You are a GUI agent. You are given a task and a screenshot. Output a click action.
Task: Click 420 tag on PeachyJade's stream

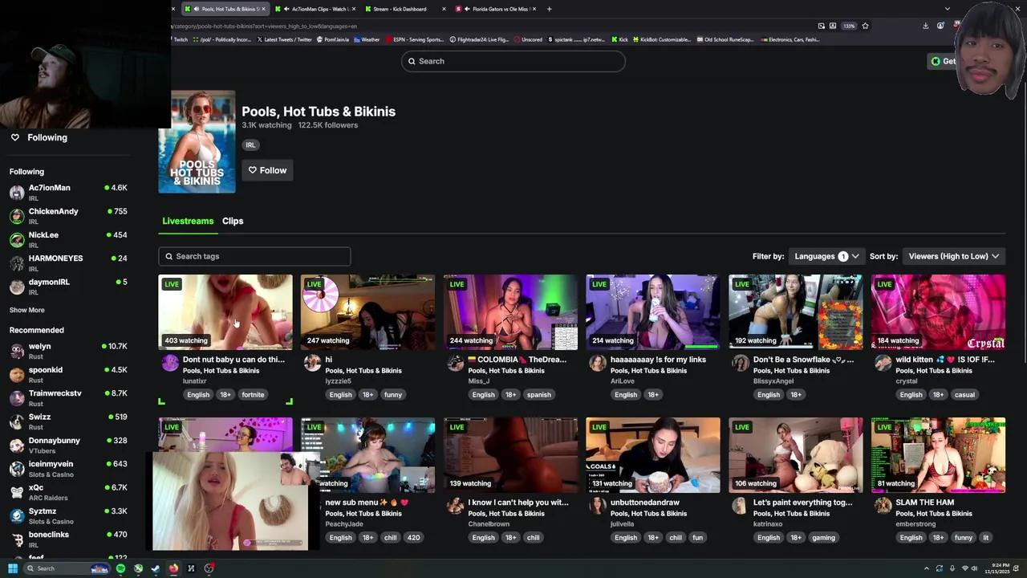413,537
